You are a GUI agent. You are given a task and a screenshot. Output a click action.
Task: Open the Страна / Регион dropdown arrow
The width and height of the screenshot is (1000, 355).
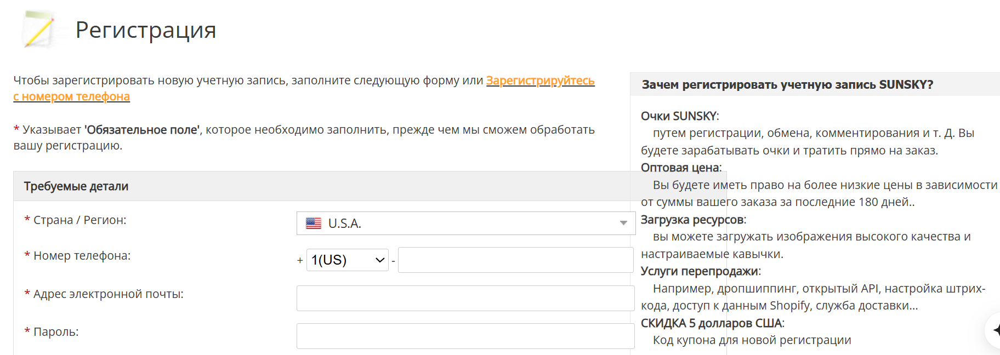click(x=623, y=223)
